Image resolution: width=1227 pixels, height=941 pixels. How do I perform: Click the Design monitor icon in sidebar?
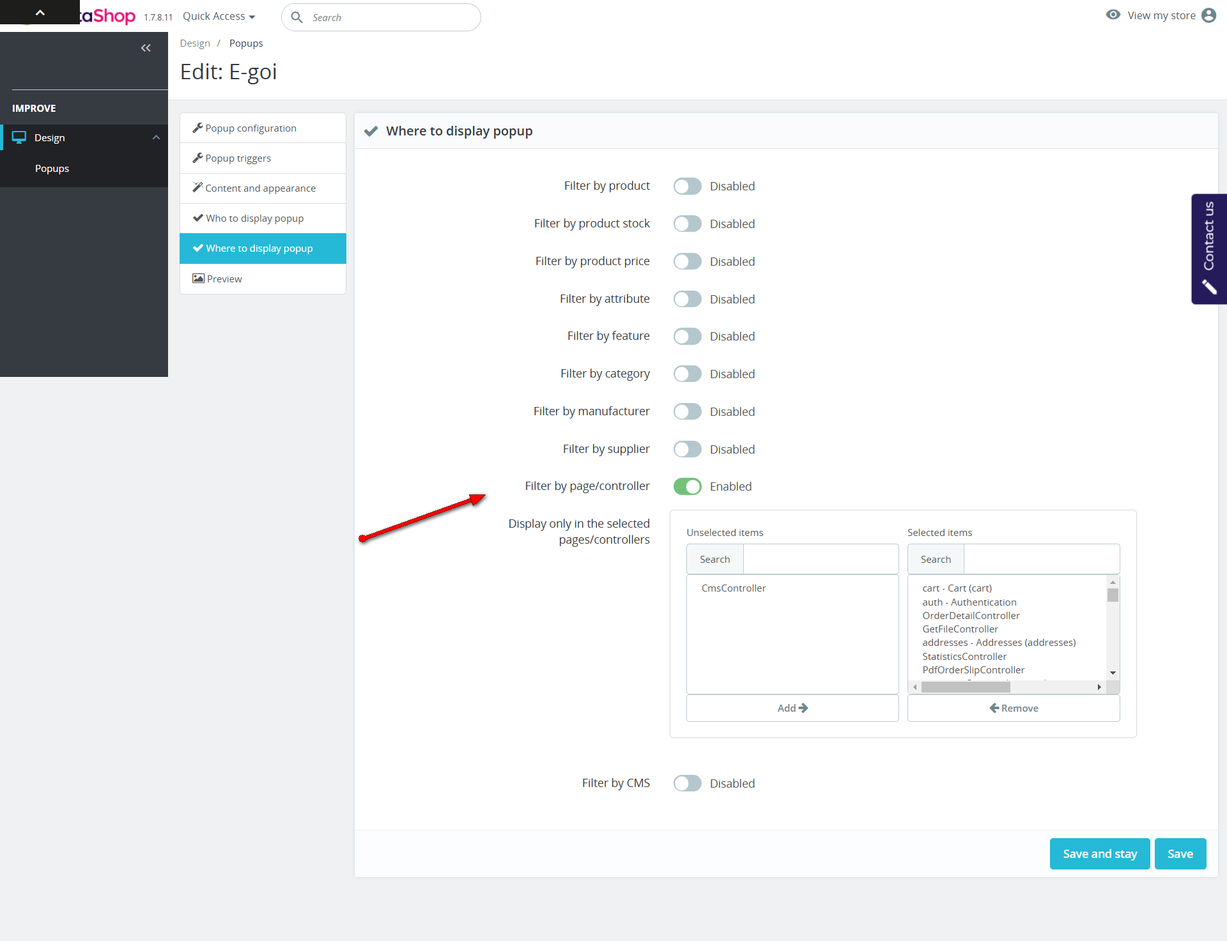pos(19,137)
